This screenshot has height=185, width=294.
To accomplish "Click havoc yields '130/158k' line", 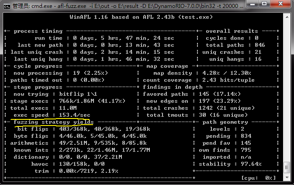I will [68, 164].
